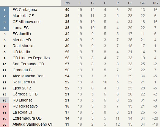Click the DG column header
Viewport: 160px width, 127px height.
point(155,3)
